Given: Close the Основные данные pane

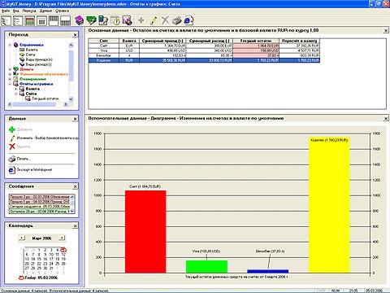Looking at the screenshot, I should 386,31.
